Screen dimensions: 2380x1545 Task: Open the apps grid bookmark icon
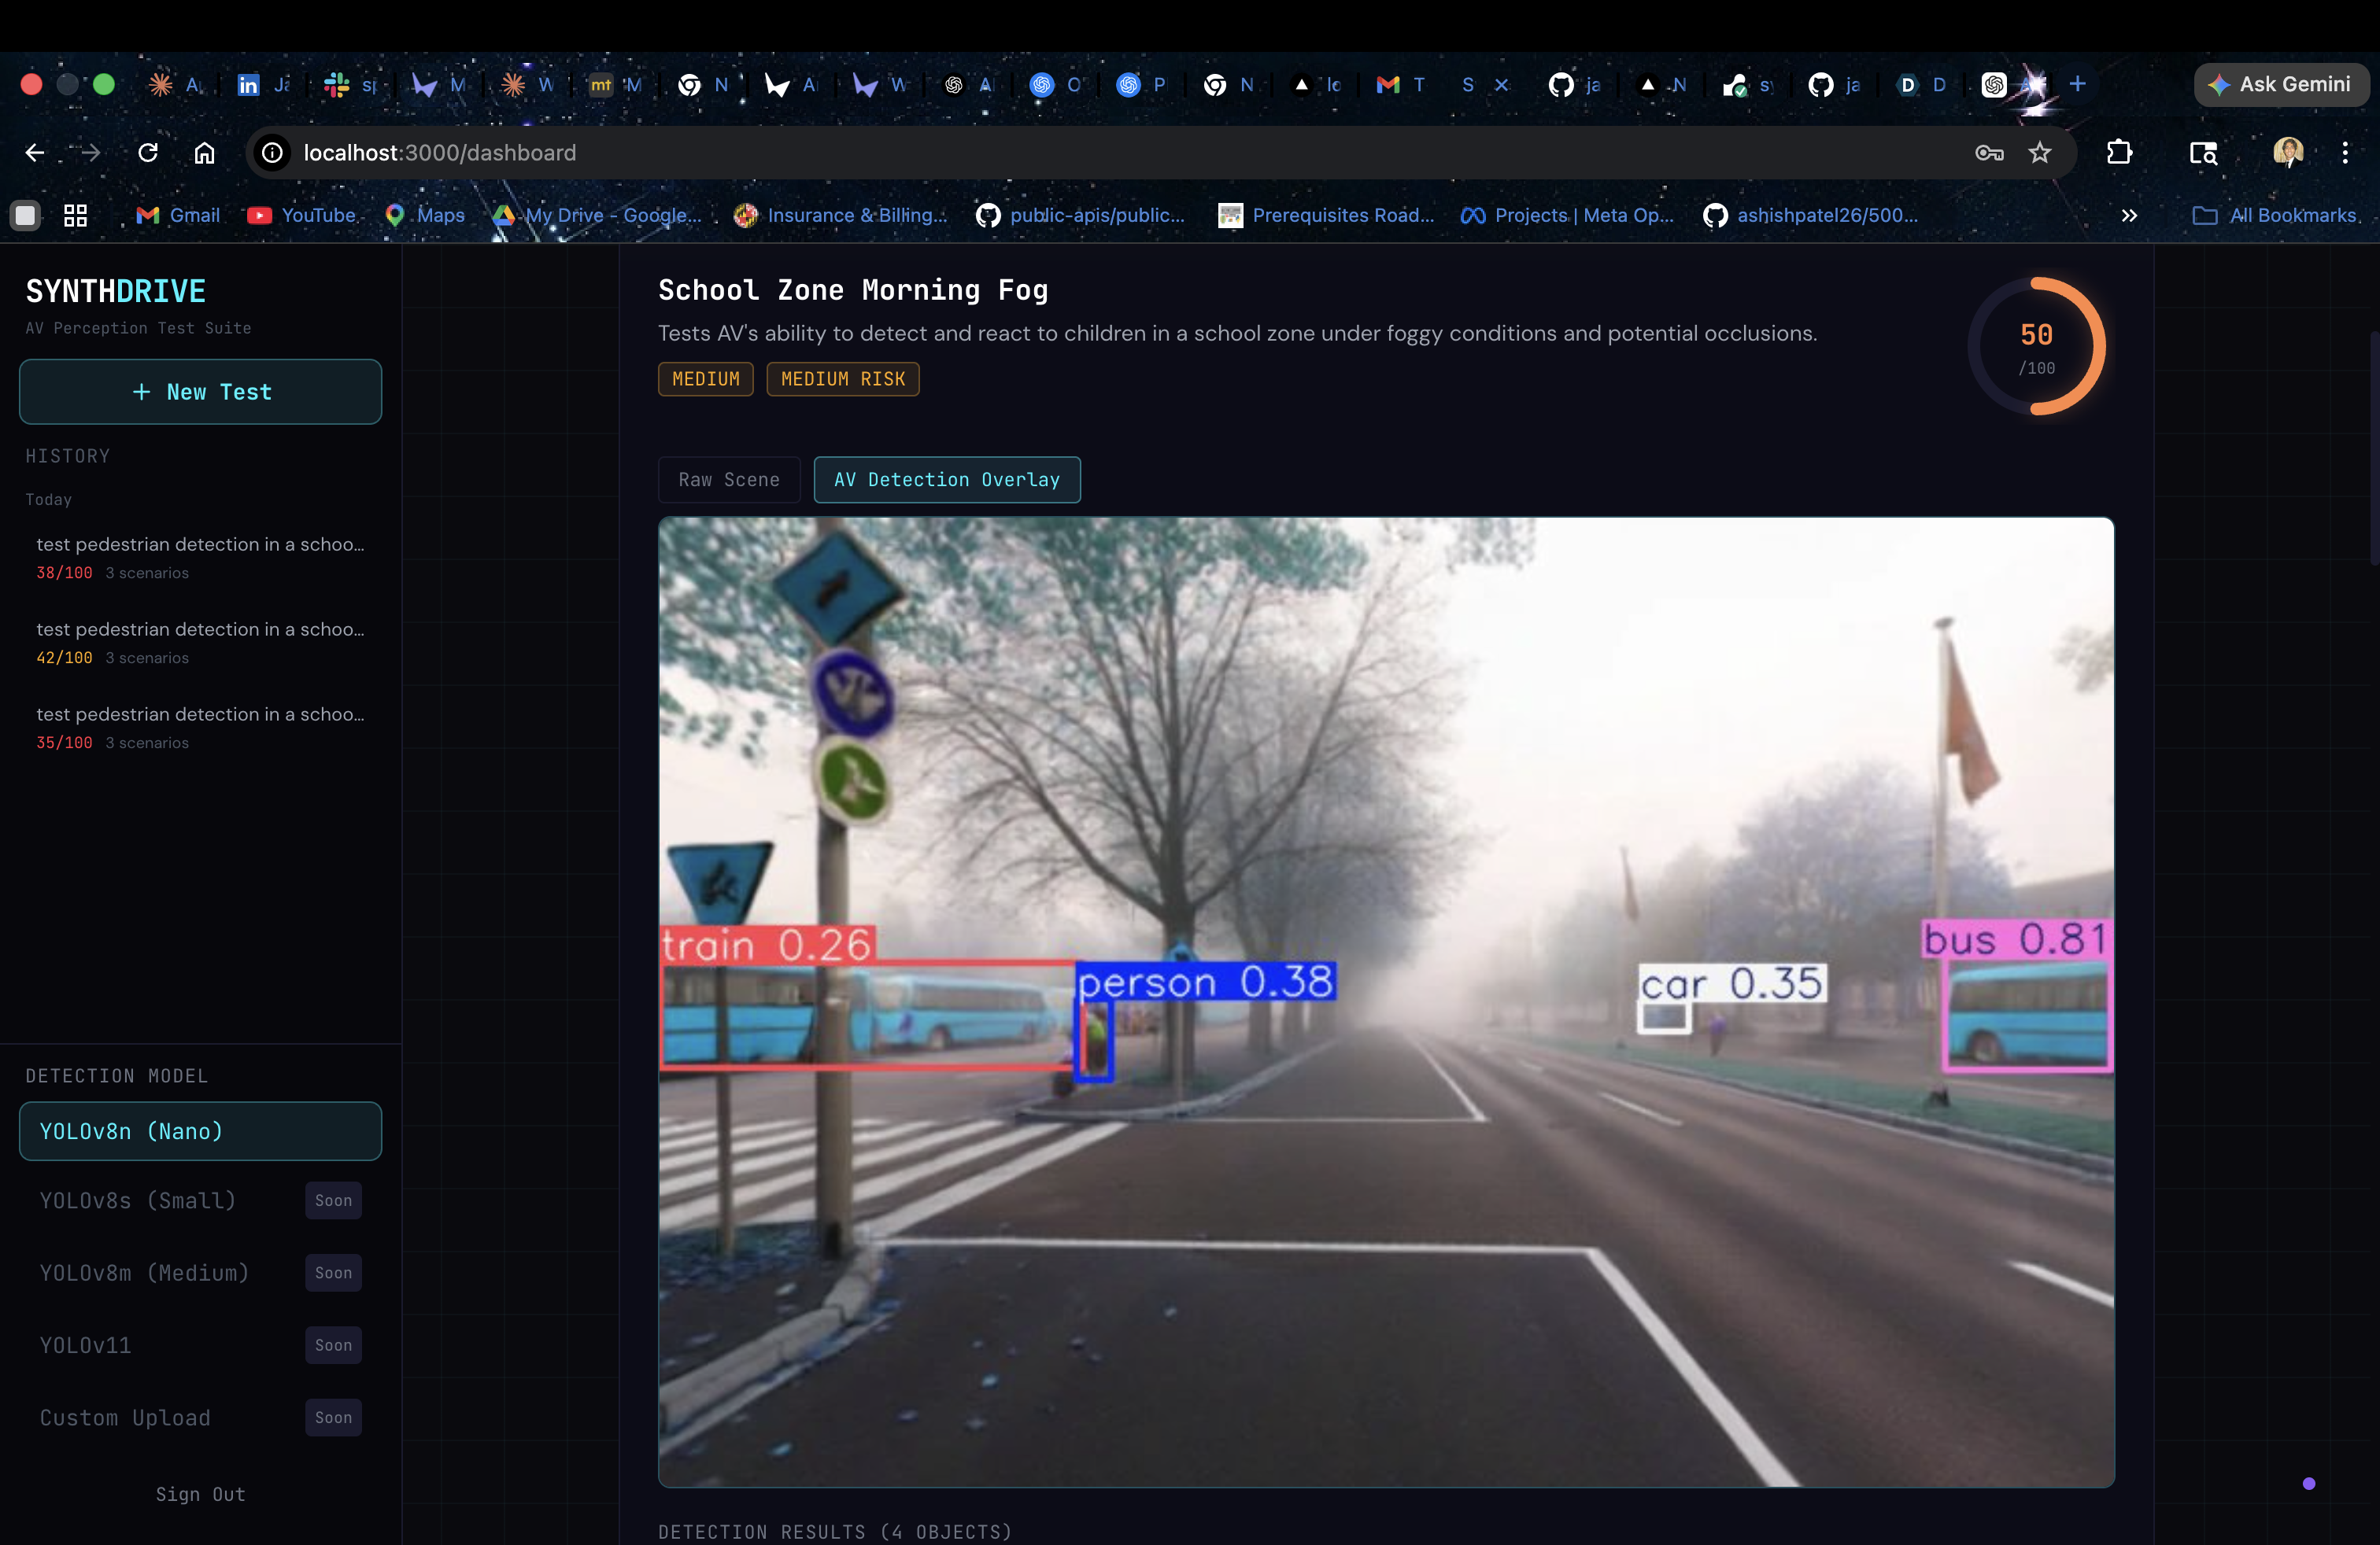tap(75, 215)
